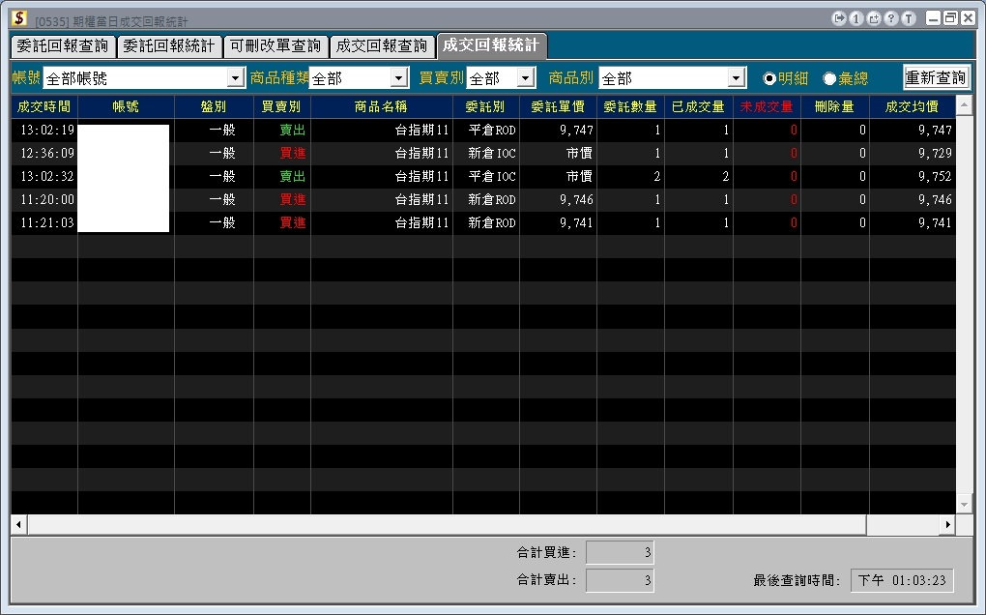Open the 買賣別 dropdown
986x615 pixels.
pyautogui.click(x=526, y=78)
